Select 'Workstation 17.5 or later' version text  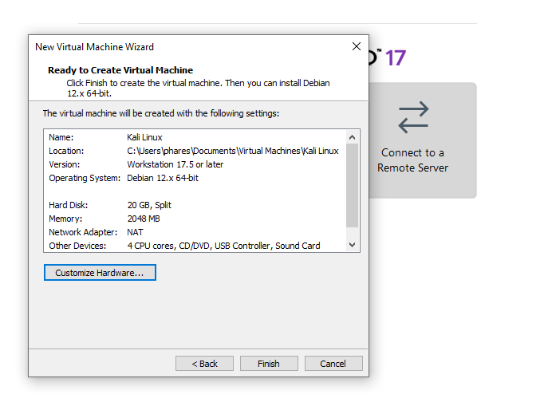175,164
